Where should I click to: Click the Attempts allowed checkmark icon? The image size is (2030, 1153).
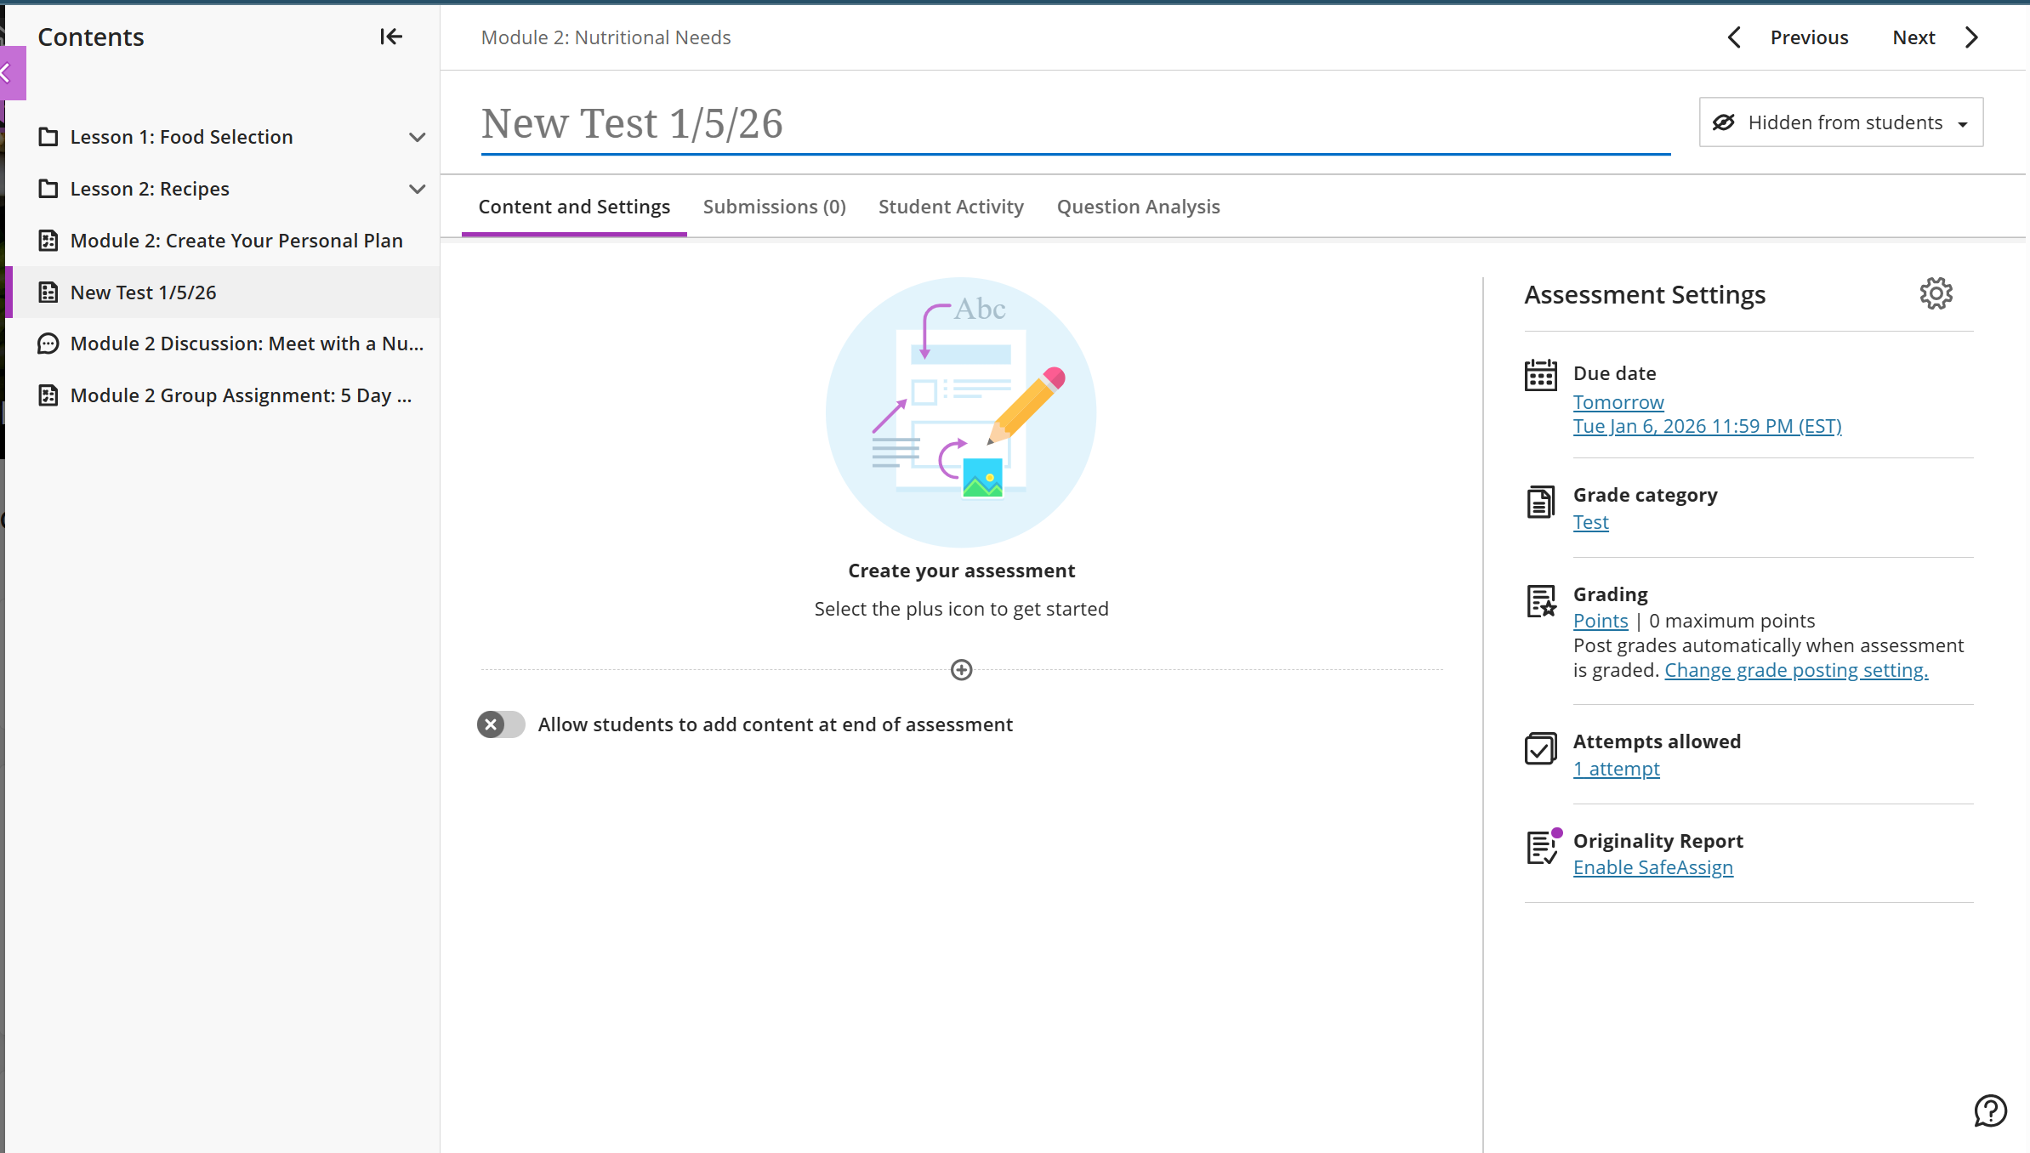(x=1540, y=748)
